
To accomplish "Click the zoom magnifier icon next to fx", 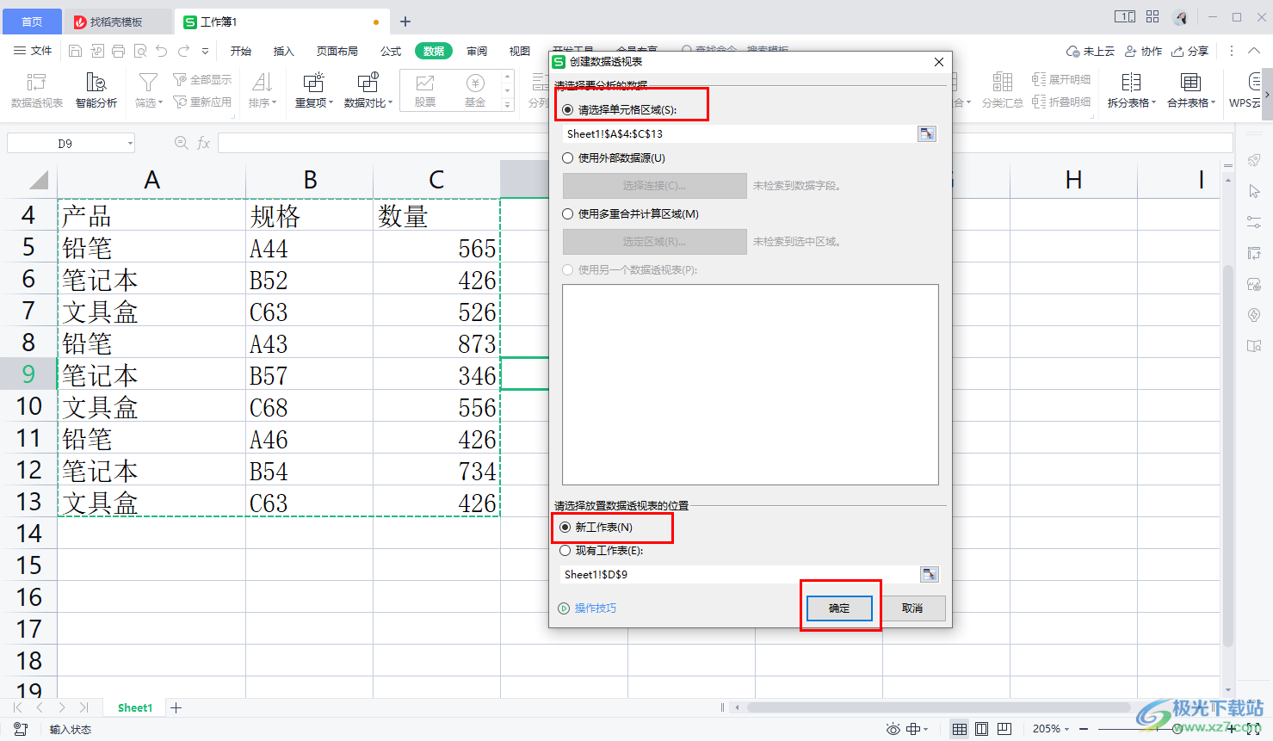I will [181, 143].
